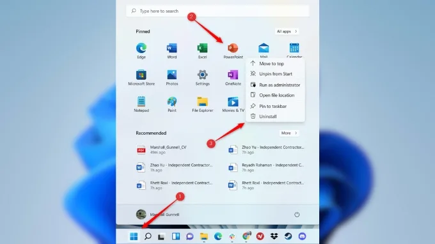Screen dimensions: 435x244
Task: Click the Type here to search field
Action: click(217, 11)
